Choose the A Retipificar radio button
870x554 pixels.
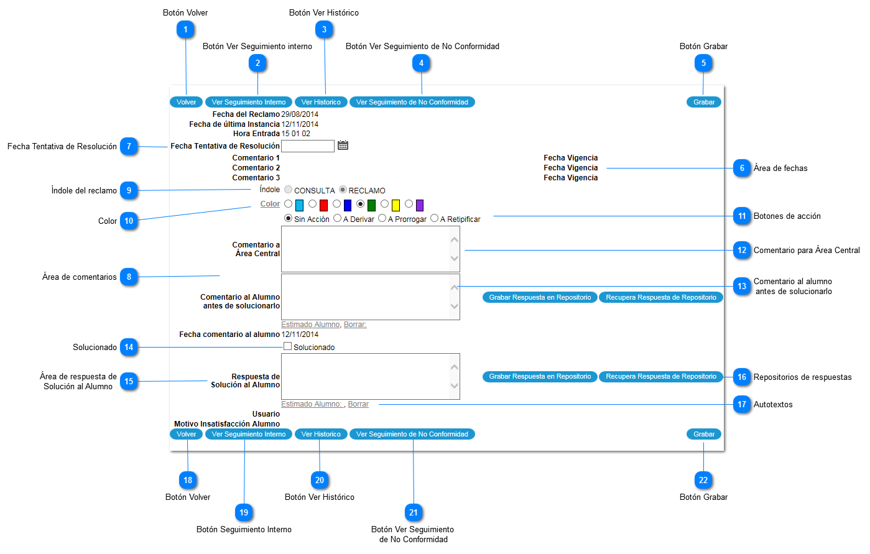pos(434,218)
